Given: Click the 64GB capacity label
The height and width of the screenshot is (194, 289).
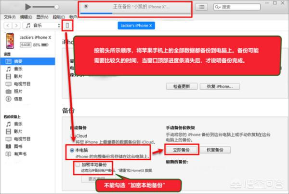Looking at the screenshot, I should [26, 45].
